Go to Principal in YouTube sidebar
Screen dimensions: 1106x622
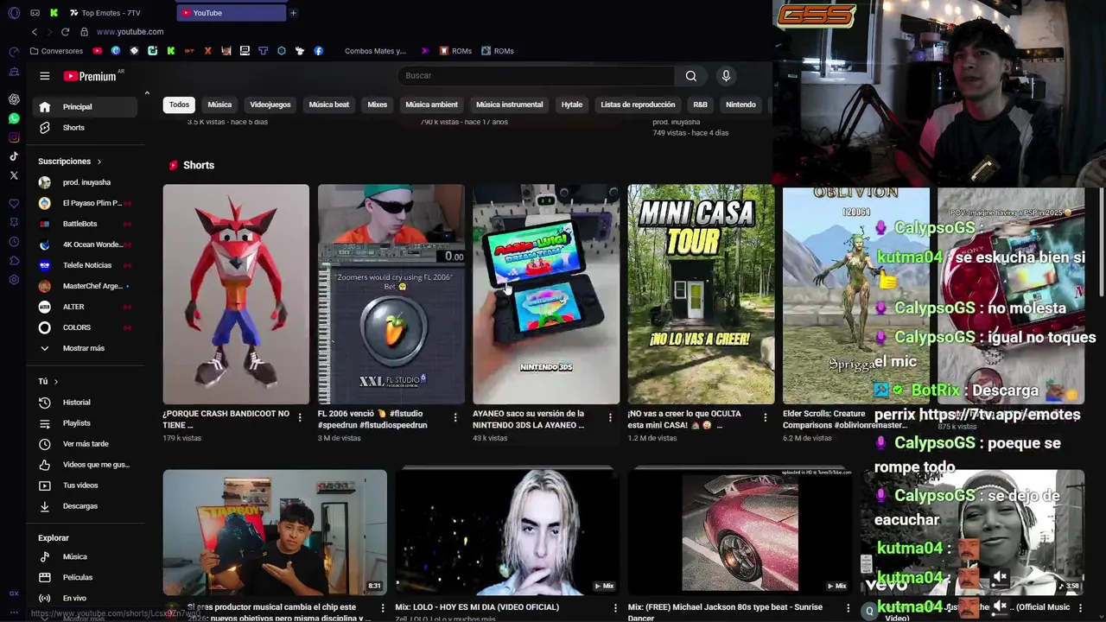point(85,107)
